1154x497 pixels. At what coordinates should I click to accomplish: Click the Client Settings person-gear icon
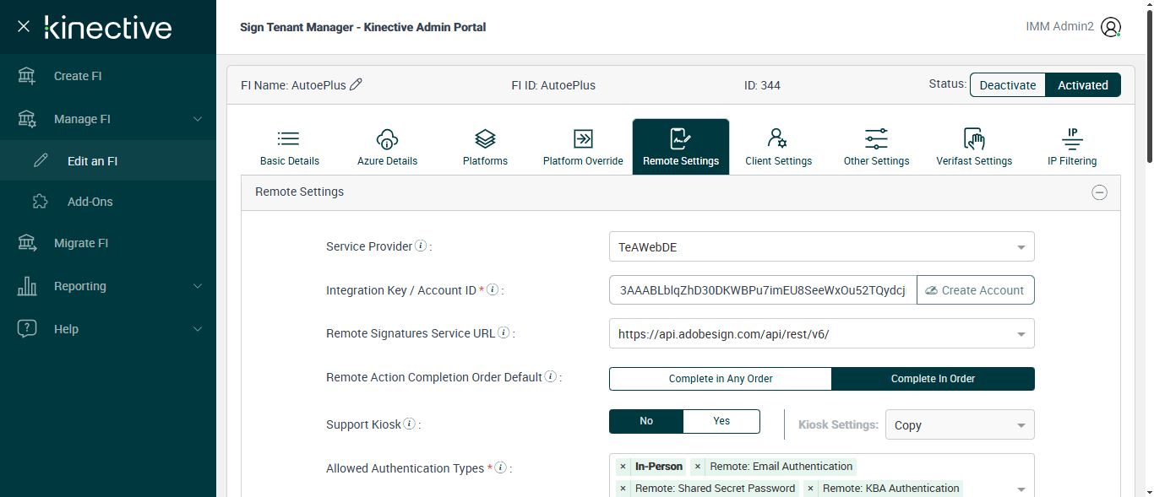777,139
